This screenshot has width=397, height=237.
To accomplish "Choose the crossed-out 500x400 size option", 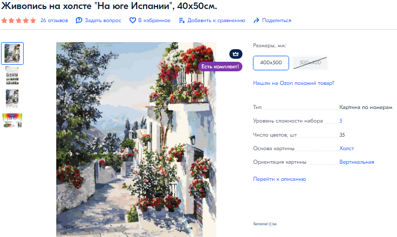I will 310,63.
